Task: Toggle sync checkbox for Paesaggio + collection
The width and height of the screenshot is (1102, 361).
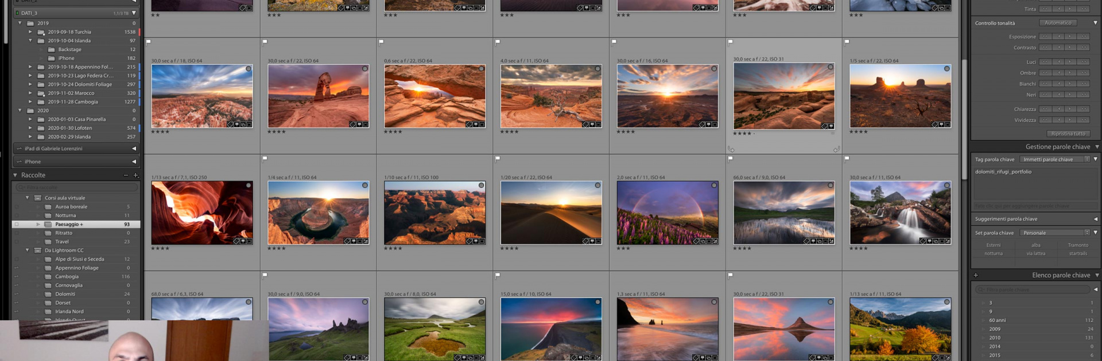Action: 17,225
